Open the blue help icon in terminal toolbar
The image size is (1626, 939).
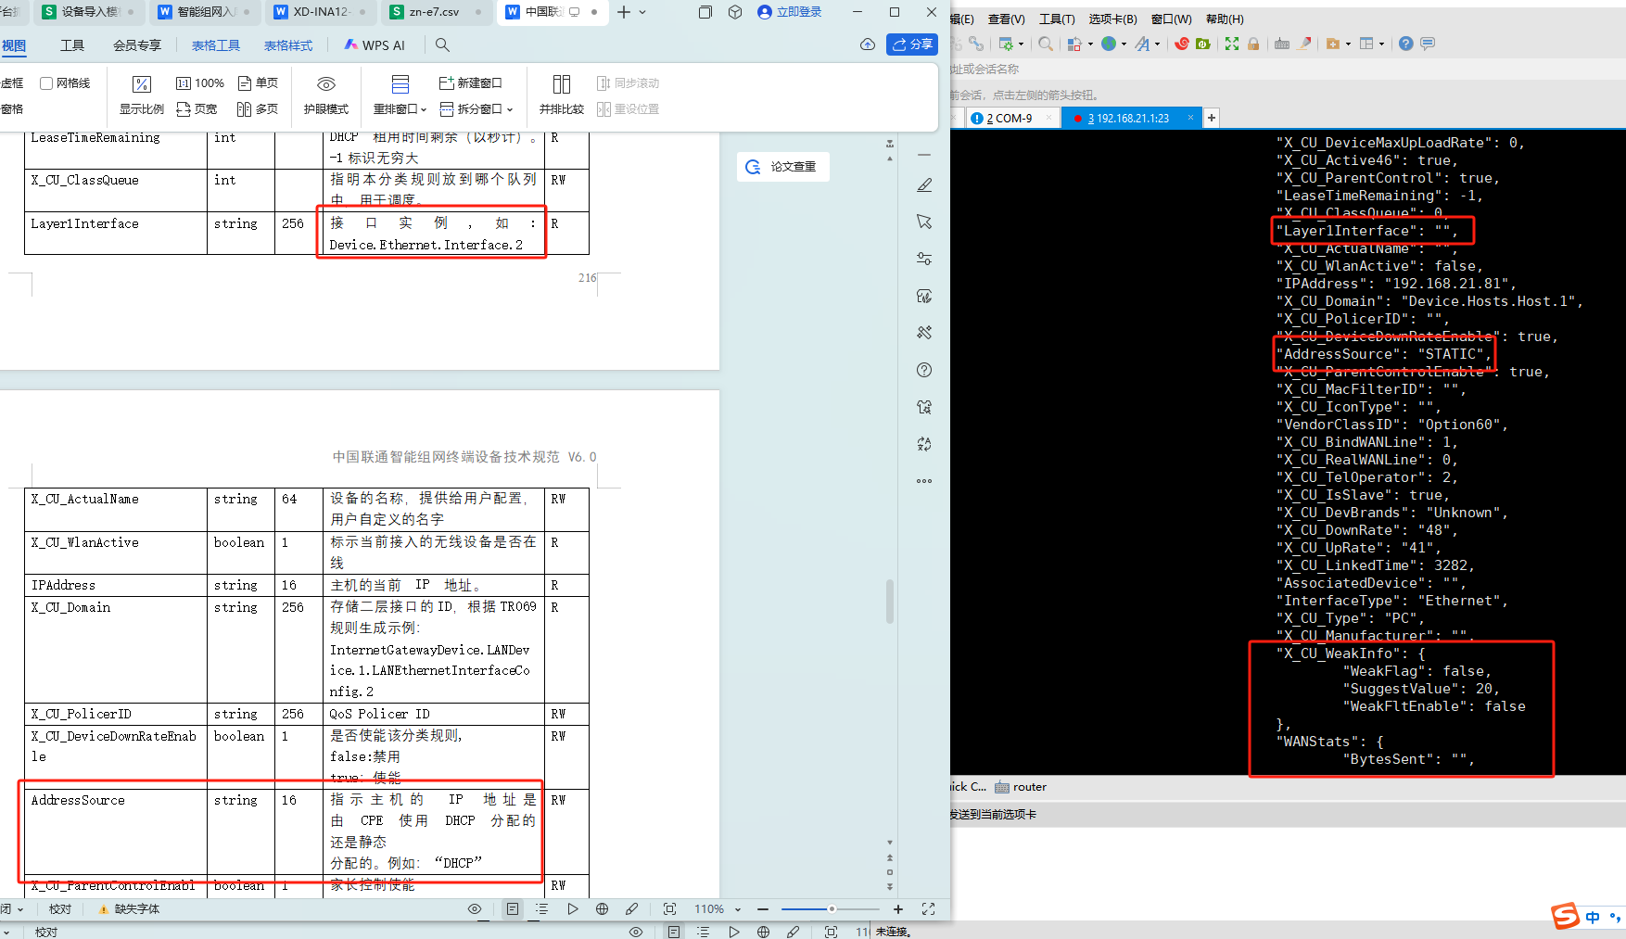coord(1406,44)
